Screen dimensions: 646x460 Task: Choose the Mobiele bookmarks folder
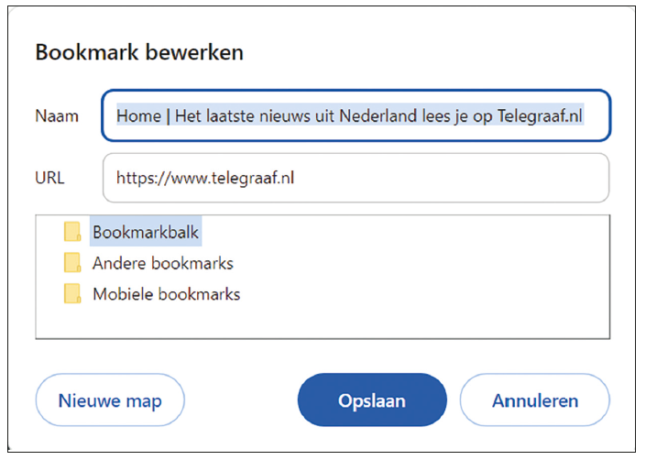(x=167, y=294)
